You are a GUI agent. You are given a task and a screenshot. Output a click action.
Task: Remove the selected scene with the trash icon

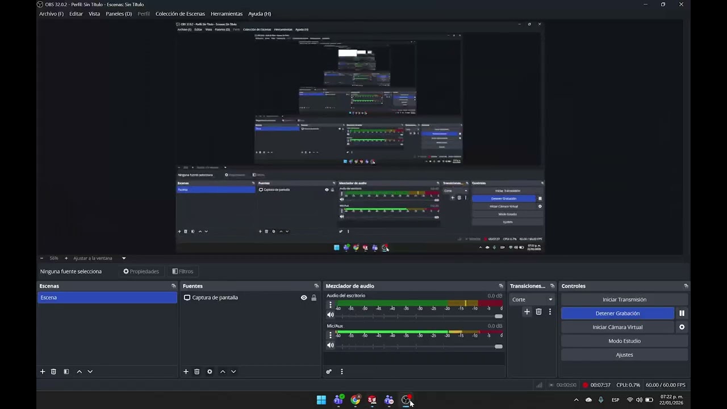tap(53, 372)
